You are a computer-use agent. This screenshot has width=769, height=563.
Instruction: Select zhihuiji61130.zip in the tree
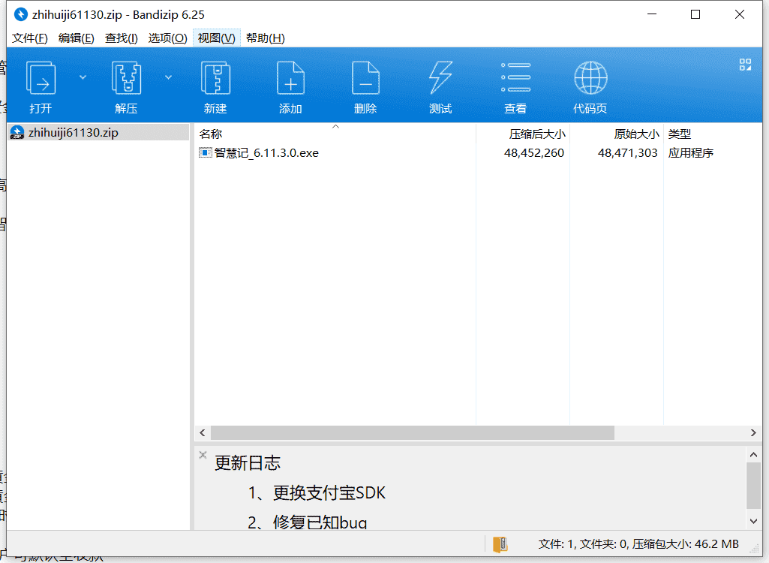[98, 133]
